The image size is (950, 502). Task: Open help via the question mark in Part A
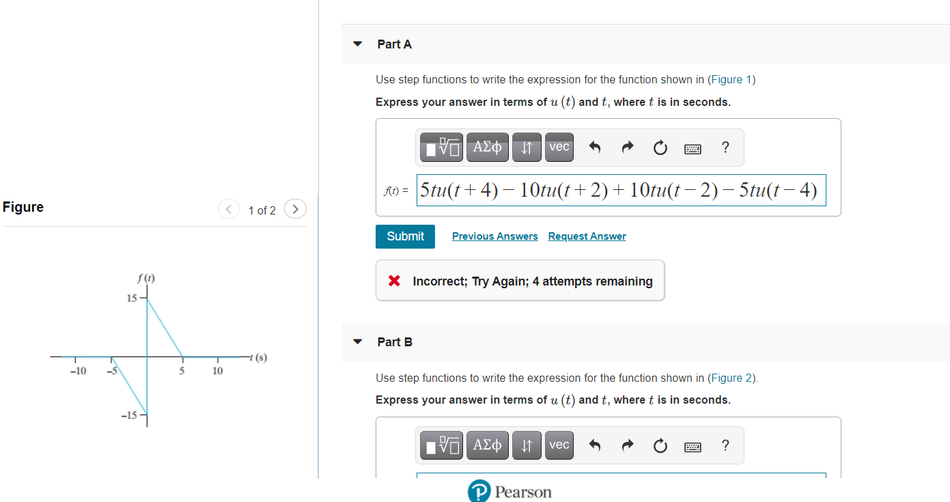point(725,147)
